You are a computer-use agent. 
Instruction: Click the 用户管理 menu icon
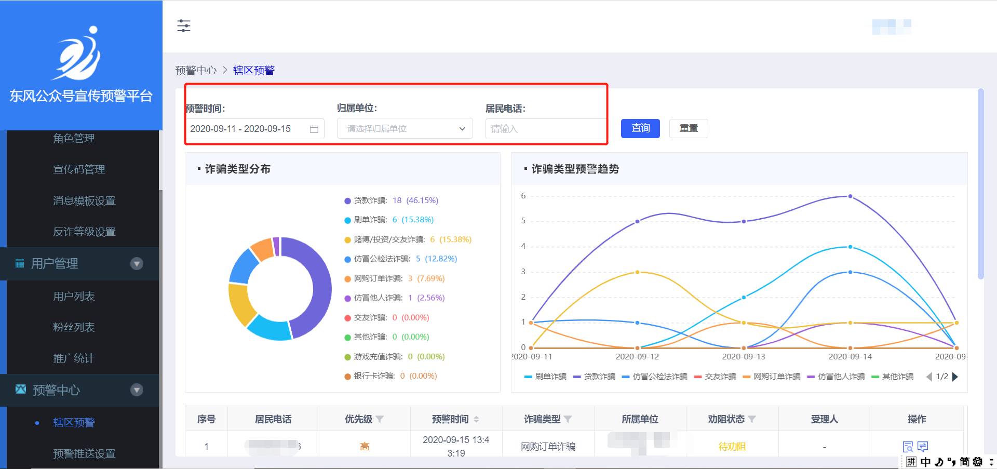tap(20, 263)
